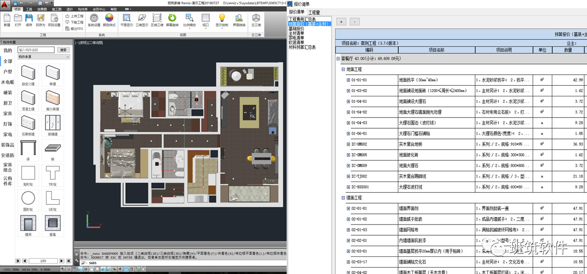Select the 玻璃墙 glass wall component
This screenshot has width=587, height=274.
pos(52,126)
